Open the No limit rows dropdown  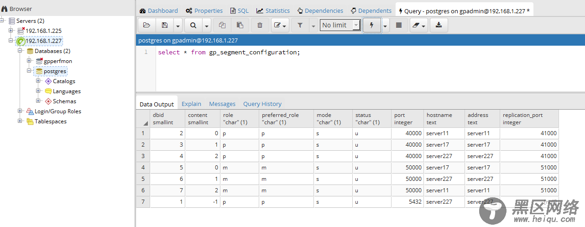[340, 25]
